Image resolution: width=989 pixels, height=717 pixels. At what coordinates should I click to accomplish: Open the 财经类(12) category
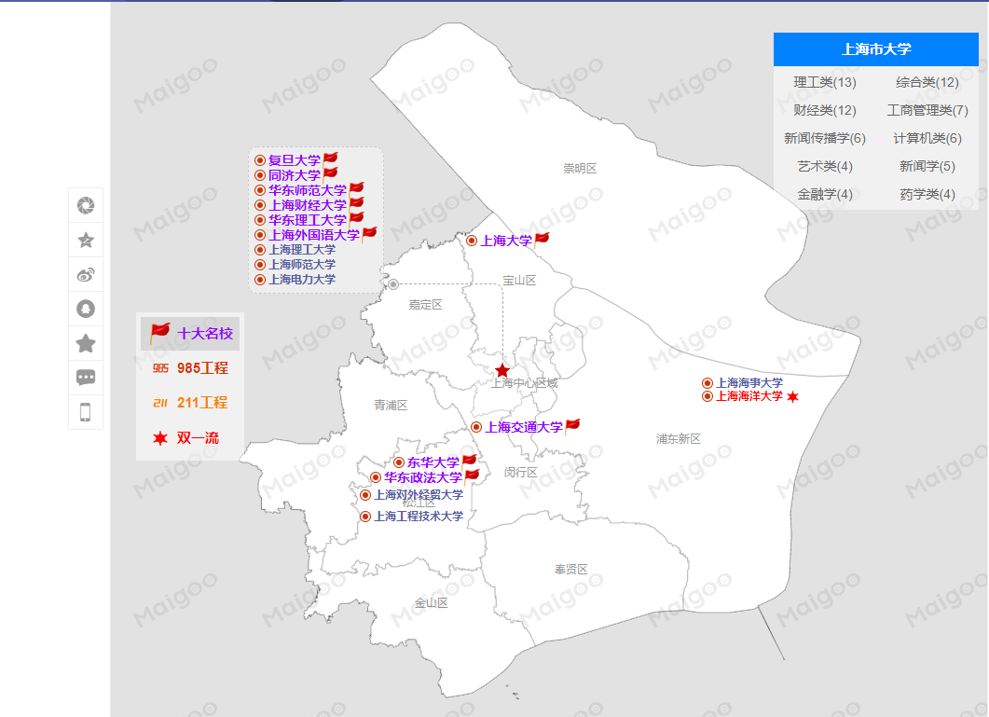click(x=824, y=110)
